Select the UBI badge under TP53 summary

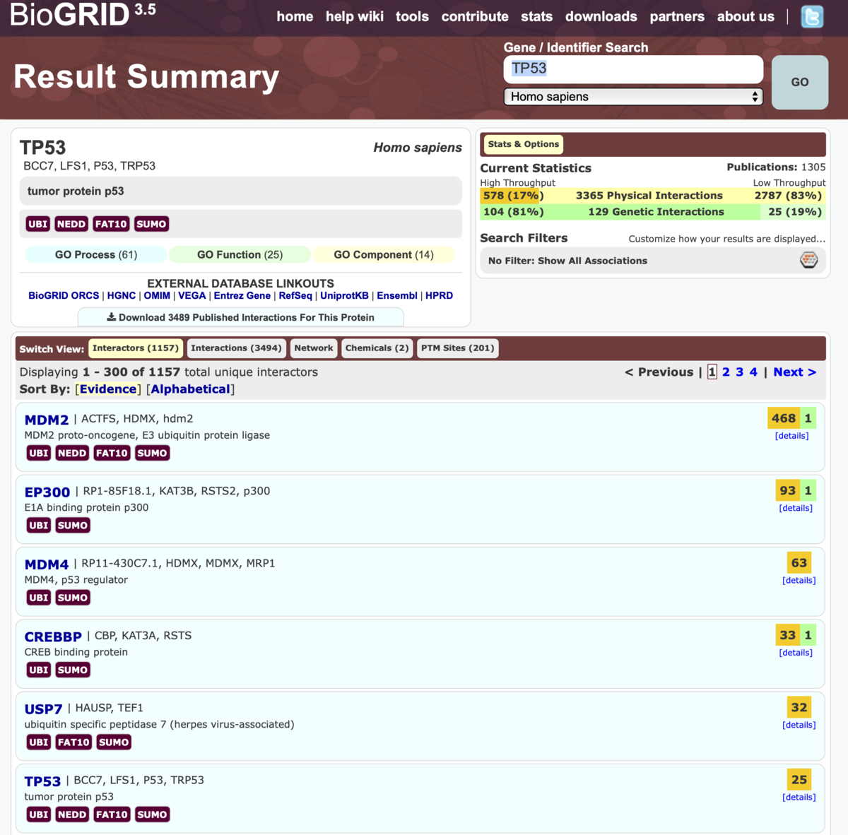(x=38, y=223)
